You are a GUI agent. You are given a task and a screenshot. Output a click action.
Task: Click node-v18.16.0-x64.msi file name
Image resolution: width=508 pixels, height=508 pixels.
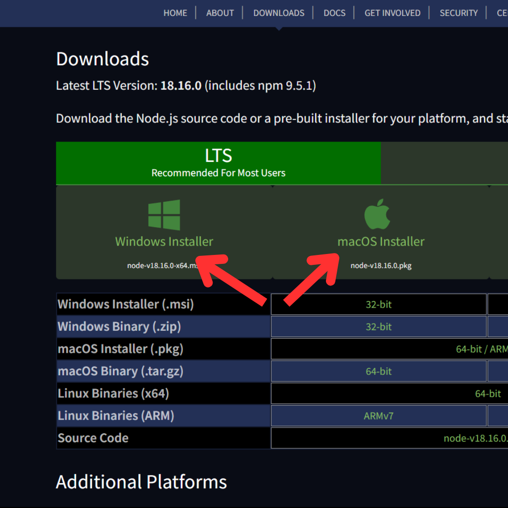tap(163, 266)
